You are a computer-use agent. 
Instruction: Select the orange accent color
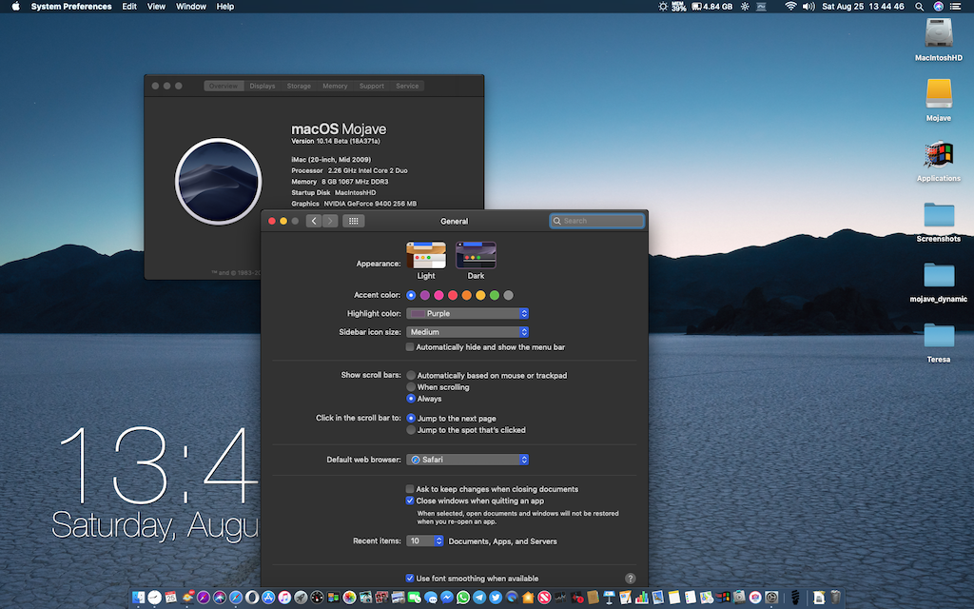tap(466, 295)
